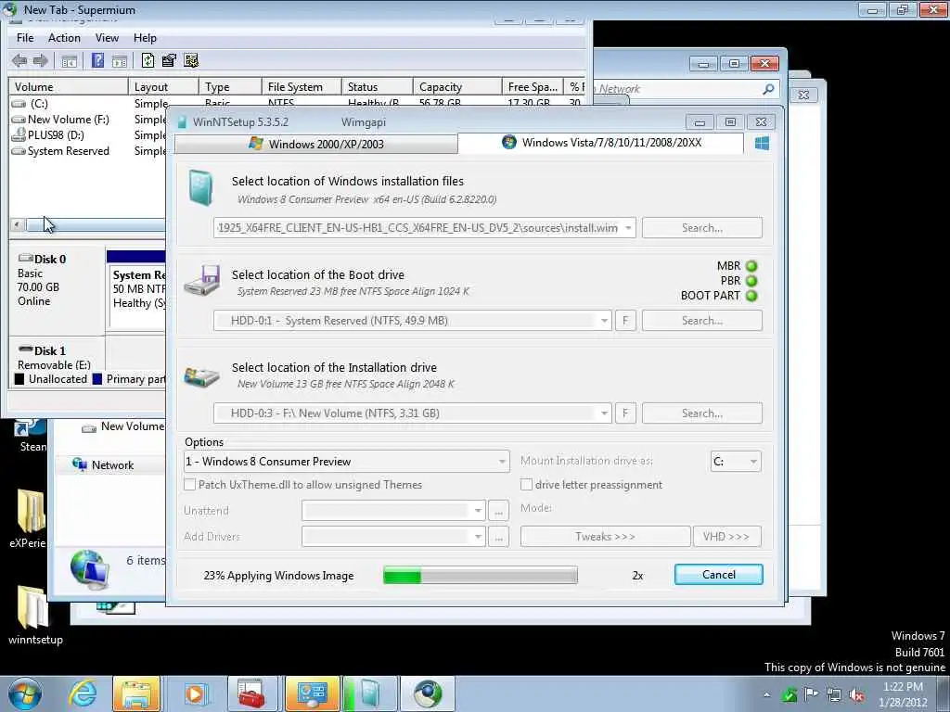Show hidden system tray icons

tap(766, 695)
